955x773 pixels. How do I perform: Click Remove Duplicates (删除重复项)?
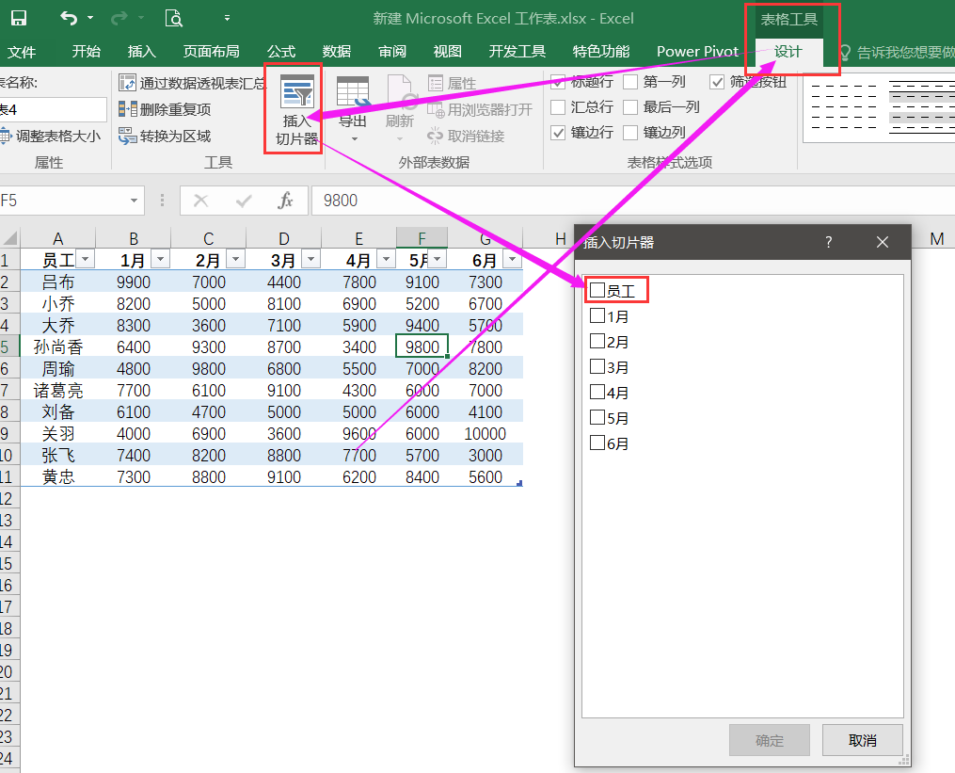point(165,109)
